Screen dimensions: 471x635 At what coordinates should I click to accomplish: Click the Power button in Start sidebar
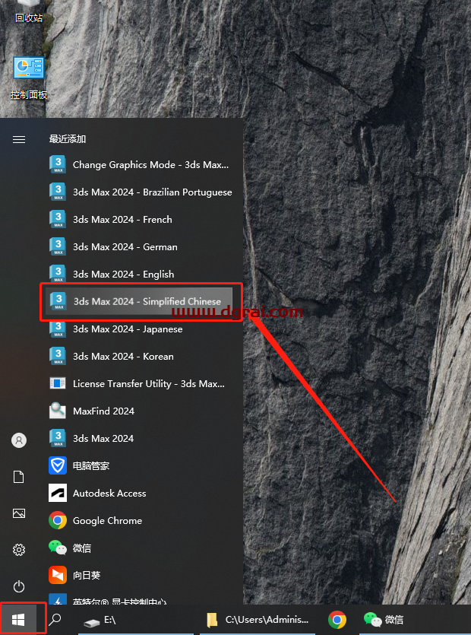coord(19,586)
